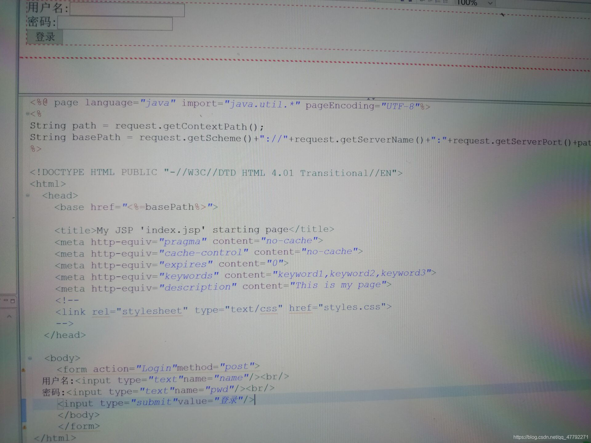Minimize the left side panel
Viewport: 591px width, 443px height.
6,300
